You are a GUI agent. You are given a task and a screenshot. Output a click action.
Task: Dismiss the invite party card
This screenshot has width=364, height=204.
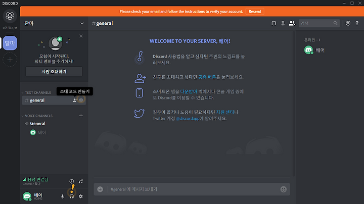pos(81,36)
